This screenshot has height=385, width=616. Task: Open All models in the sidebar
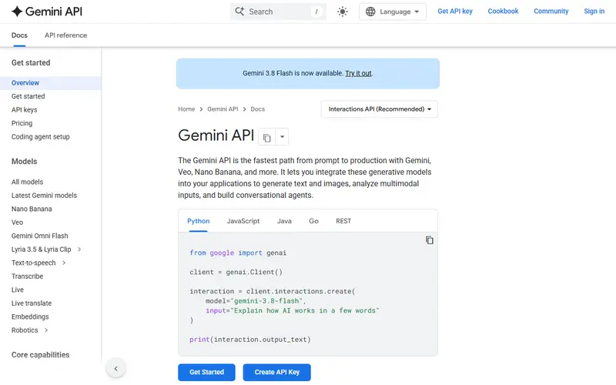pos(27,182)
